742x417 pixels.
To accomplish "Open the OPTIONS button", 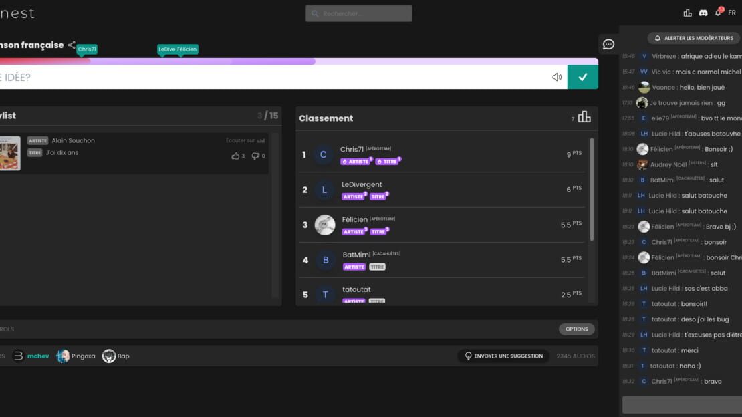I will [x=576, y=329].
